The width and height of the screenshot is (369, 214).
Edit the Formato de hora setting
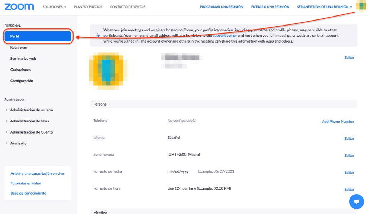349,189
